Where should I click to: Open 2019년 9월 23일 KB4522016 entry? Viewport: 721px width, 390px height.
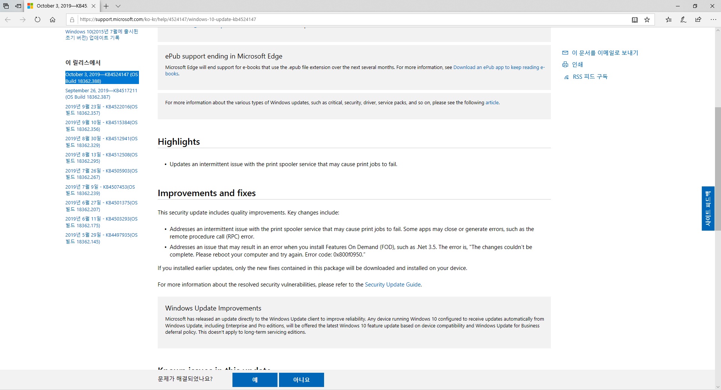[x=101, y=110]
